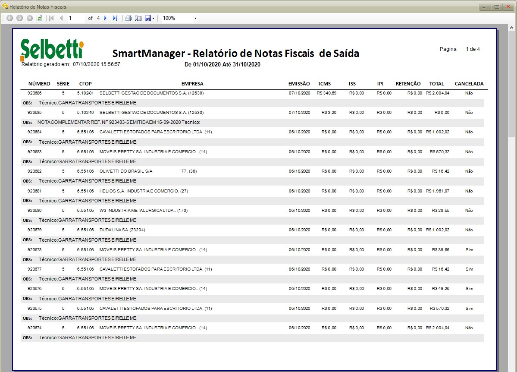The height and width of the screenshot is (372, 517).
Task: Select invoice number 923681
Action: [x=34, y=191]
